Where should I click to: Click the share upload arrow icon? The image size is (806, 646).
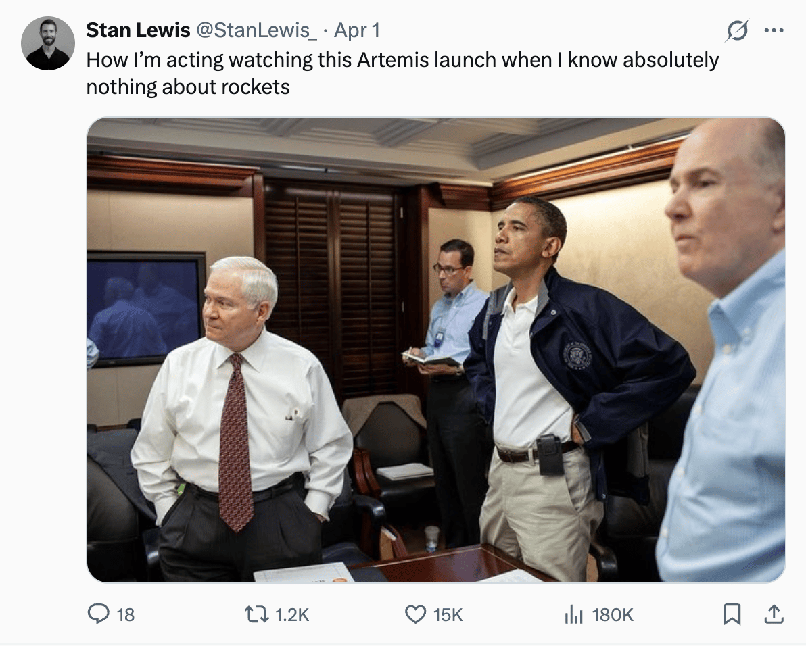(774, 614)
